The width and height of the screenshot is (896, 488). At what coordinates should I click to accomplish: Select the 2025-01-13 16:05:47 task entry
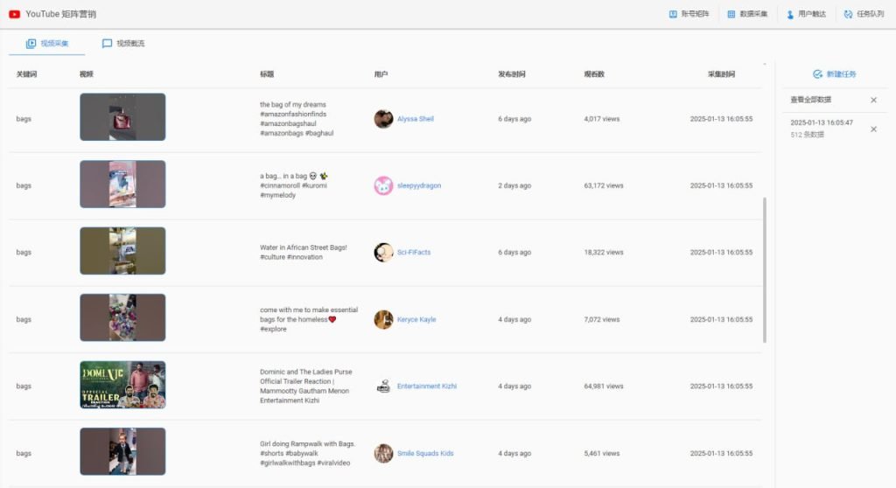click(x=821, y=129)
